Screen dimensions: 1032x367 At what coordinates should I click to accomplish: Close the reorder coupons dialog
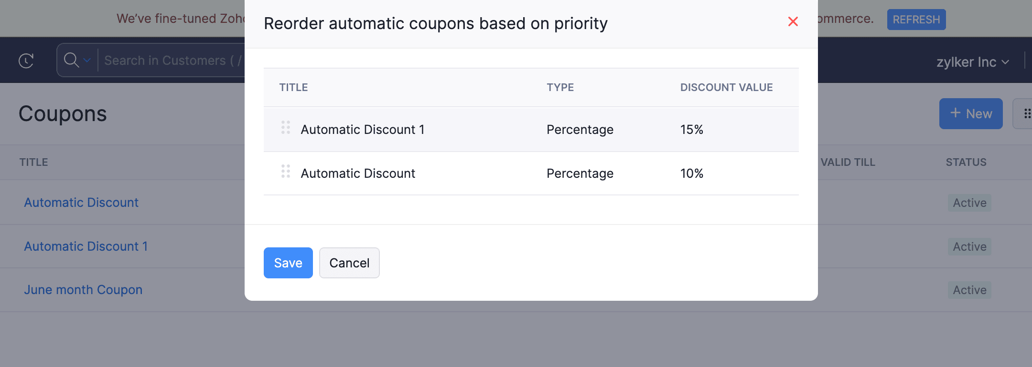[x=793, y=21]
